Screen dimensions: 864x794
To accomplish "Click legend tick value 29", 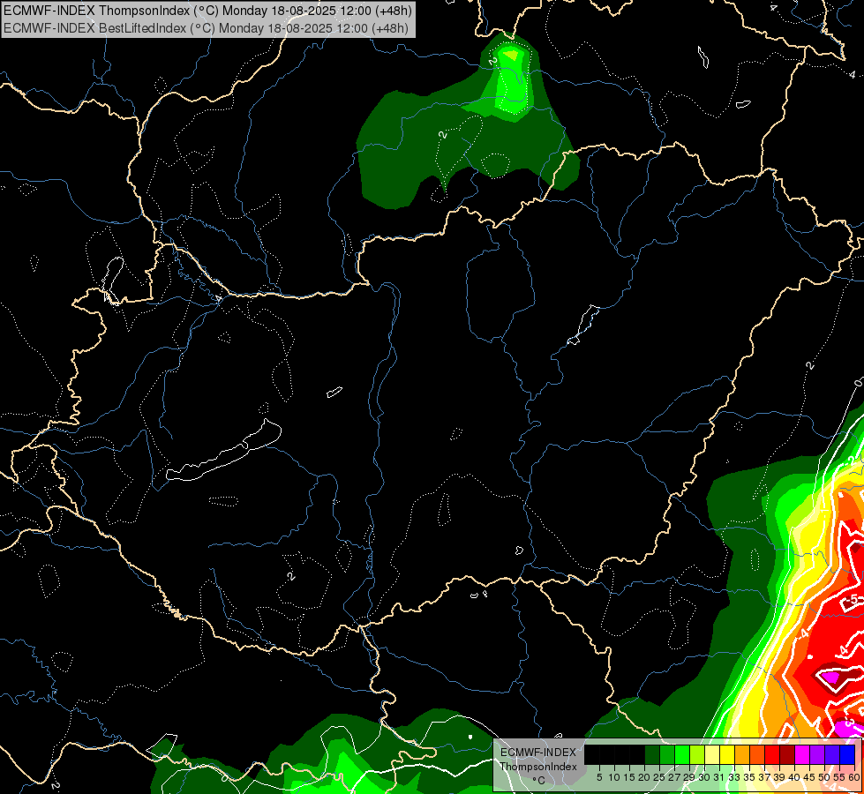I will [x=690, y=777].
